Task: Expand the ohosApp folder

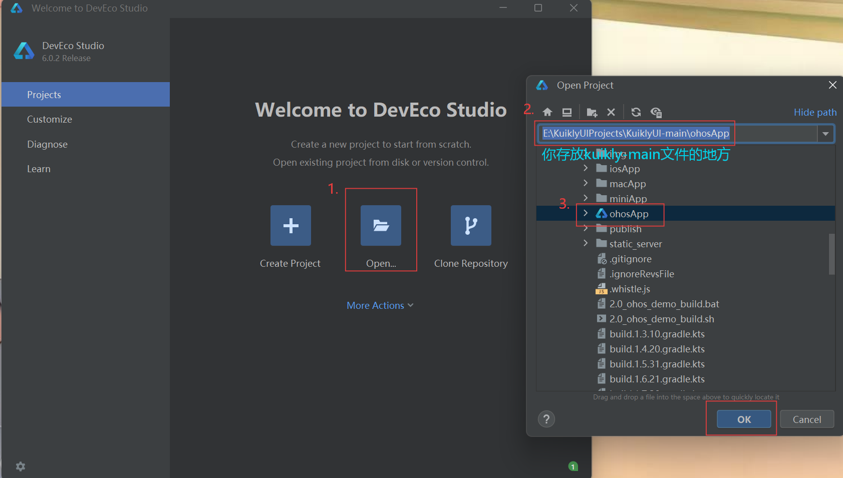Action: coord(586,213)
